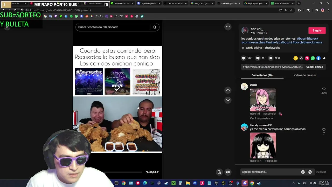The height and width of the screenshot is (187, 332).
Task: Open Discord from the taskbar
Action: coord(245,183)
